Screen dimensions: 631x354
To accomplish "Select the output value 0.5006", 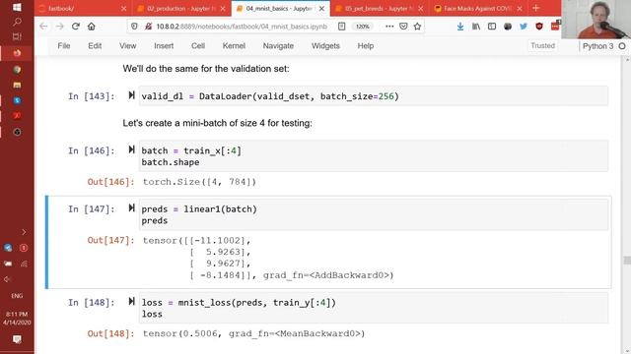I will [x=200, y=333].
